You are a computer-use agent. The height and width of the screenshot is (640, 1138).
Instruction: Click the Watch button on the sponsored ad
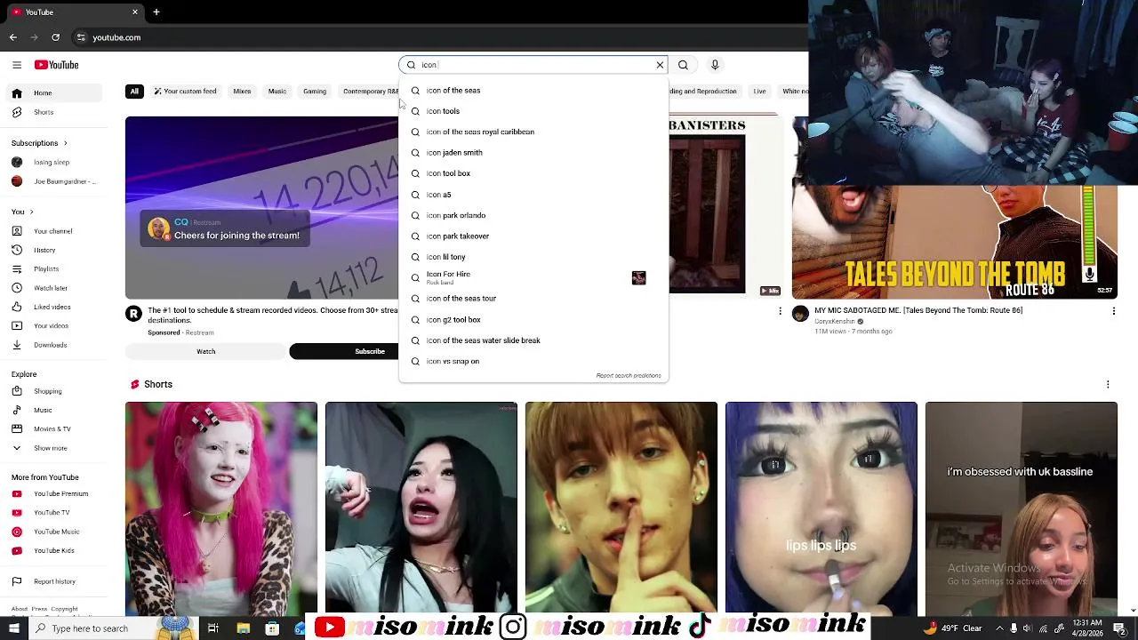[x=205, y=352]
